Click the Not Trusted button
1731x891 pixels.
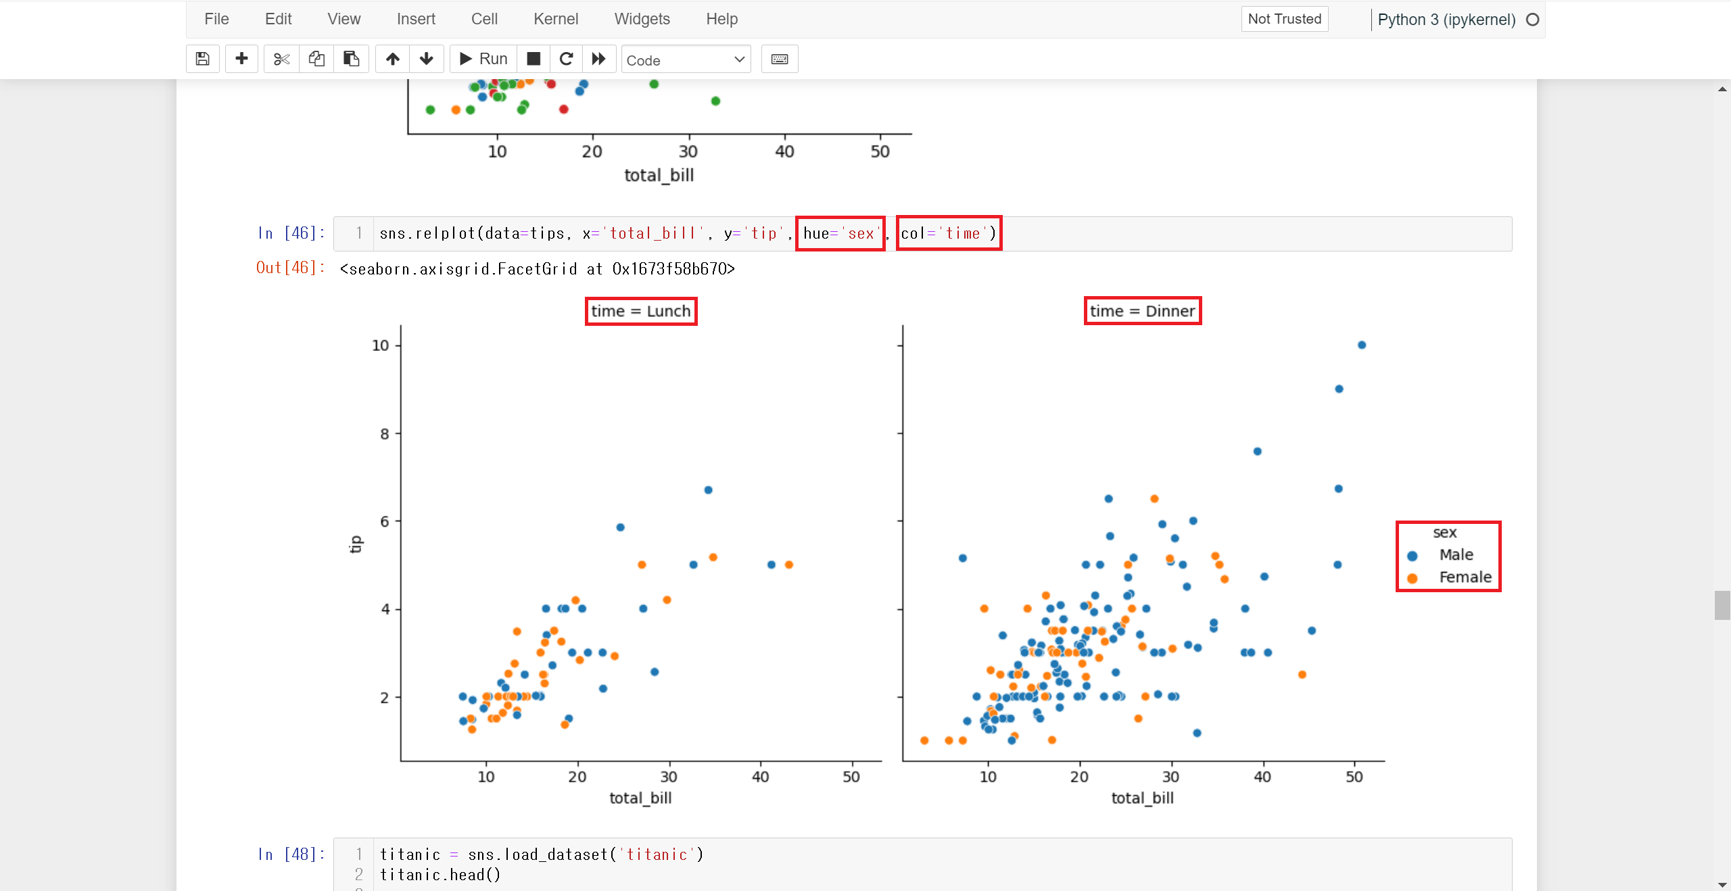point(1284,19)
